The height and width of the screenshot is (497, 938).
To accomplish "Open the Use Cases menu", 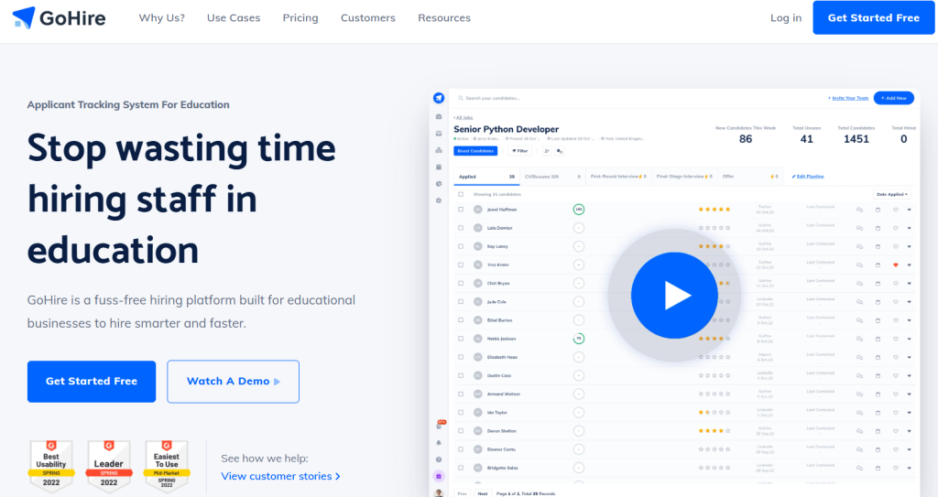I will pos(234,18).
